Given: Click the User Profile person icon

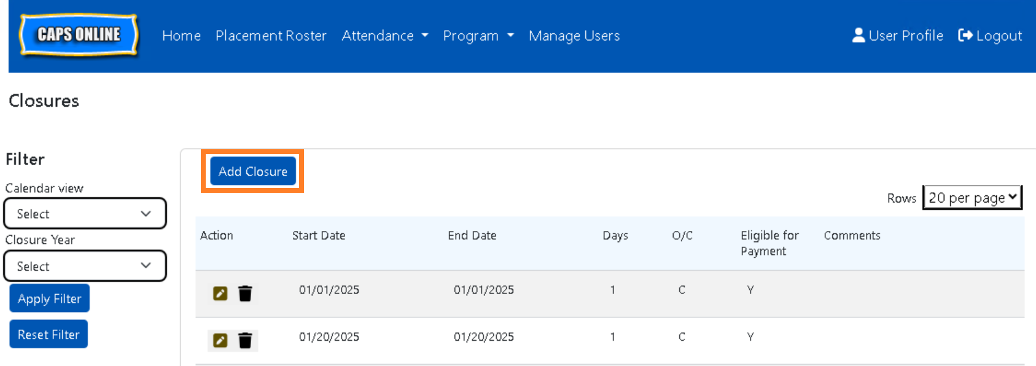Looking at the screenshot, I should (858, 36).
